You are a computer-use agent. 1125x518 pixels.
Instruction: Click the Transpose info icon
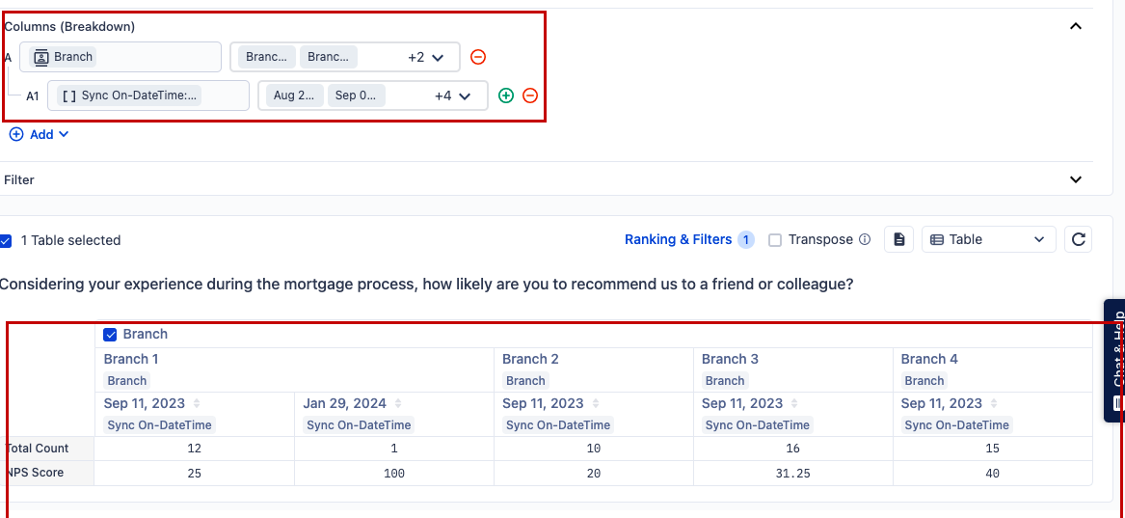pyautogui.click(x=865, y=240)
